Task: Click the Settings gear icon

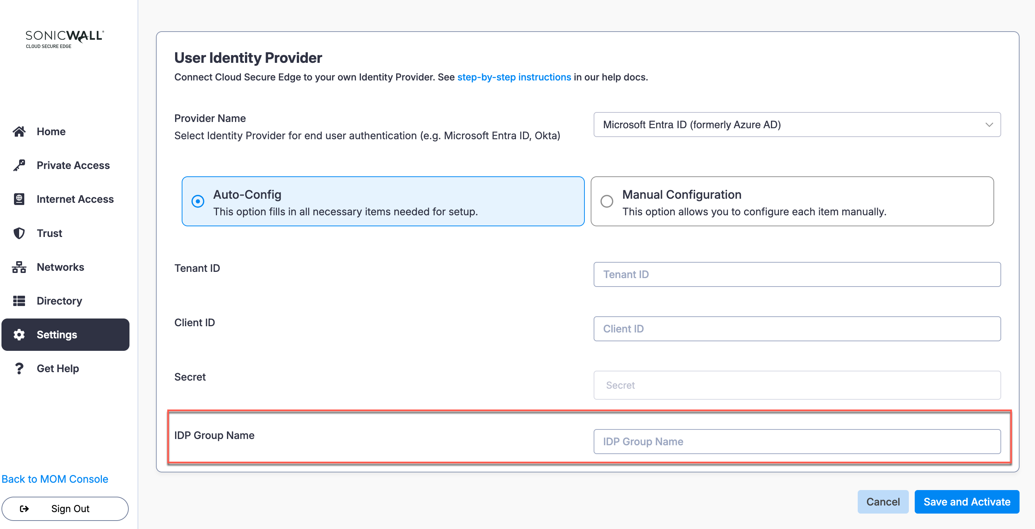Action: (x=19, y=334)
